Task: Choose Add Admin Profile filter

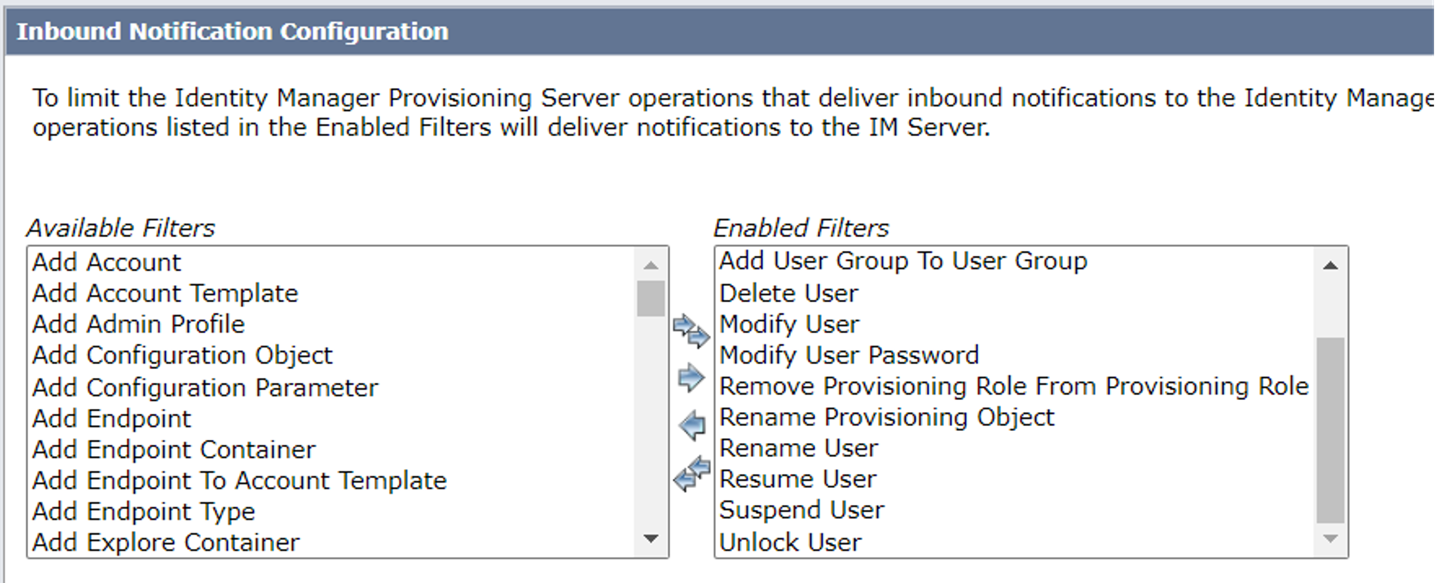Action: pos(139,325)
